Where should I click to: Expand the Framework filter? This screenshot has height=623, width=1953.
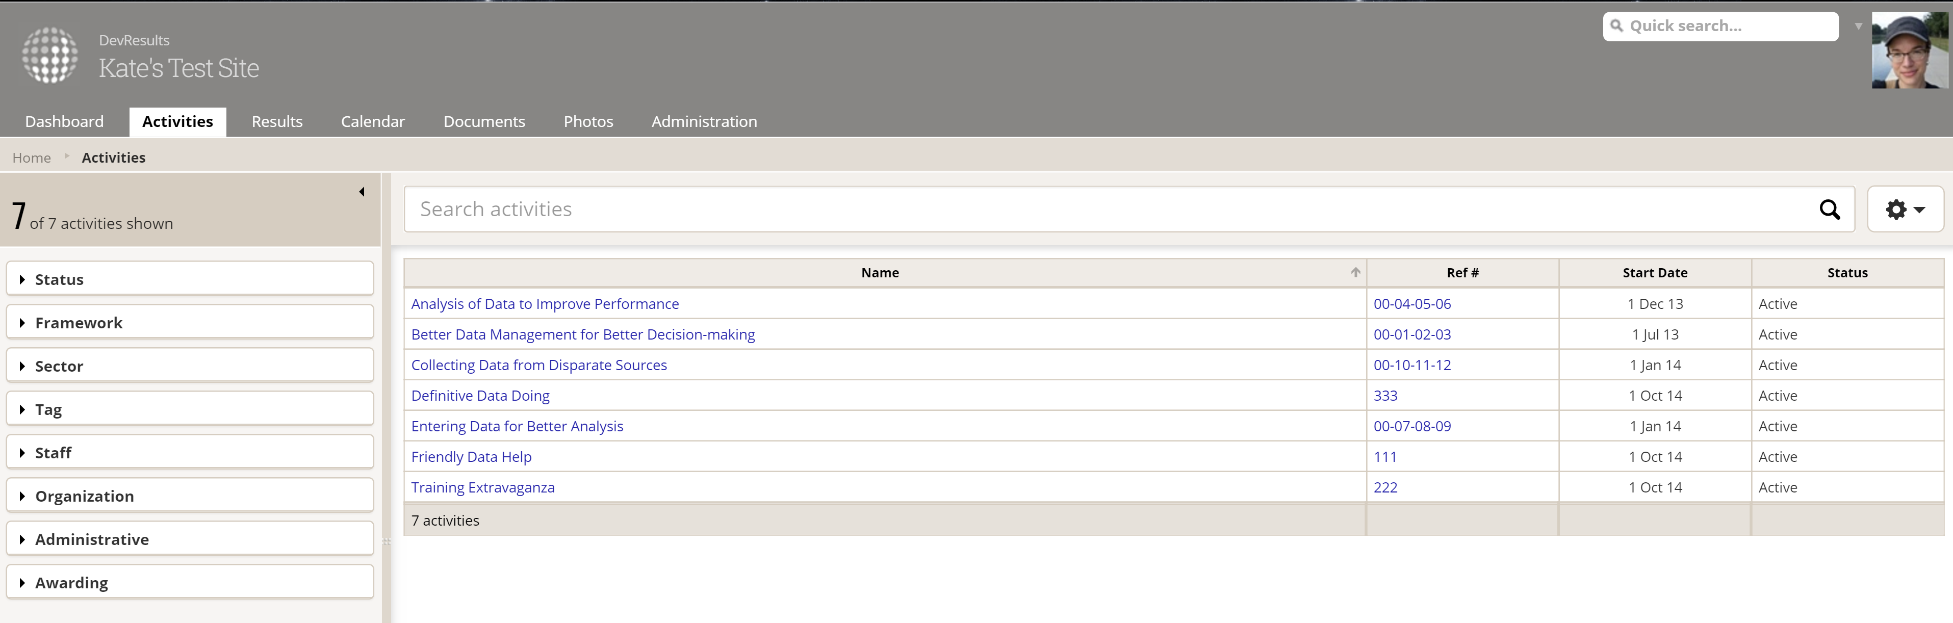tap(190, 322)
